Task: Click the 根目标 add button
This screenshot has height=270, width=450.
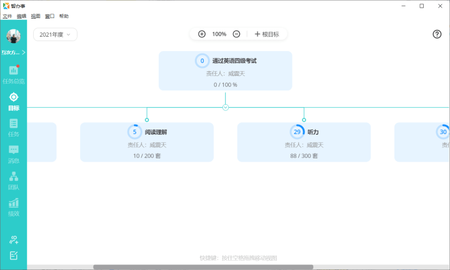Action: pyautogui.click(x=267, y=34)
